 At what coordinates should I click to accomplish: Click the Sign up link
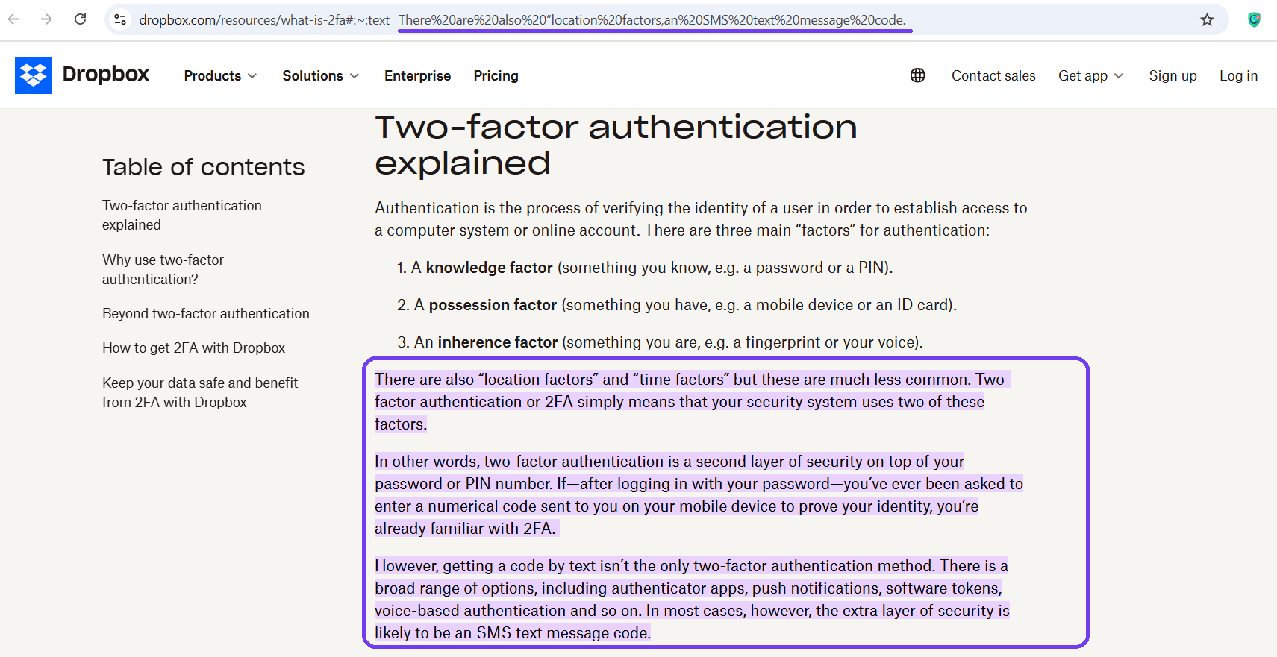click(x=1173, y=75)
